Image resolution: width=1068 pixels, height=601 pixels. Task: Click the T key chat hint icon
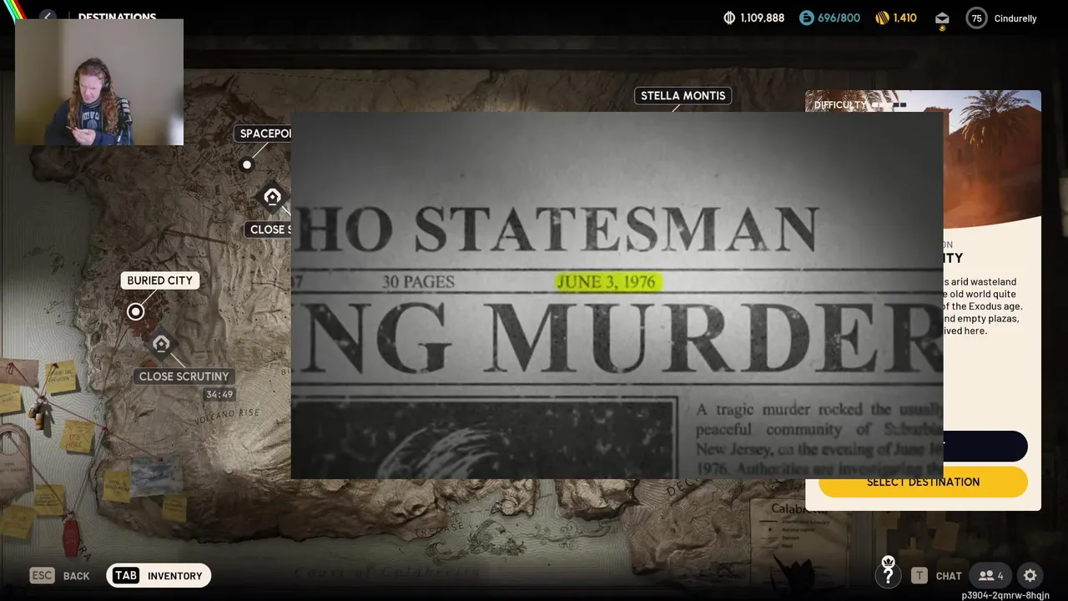[919, 576]
